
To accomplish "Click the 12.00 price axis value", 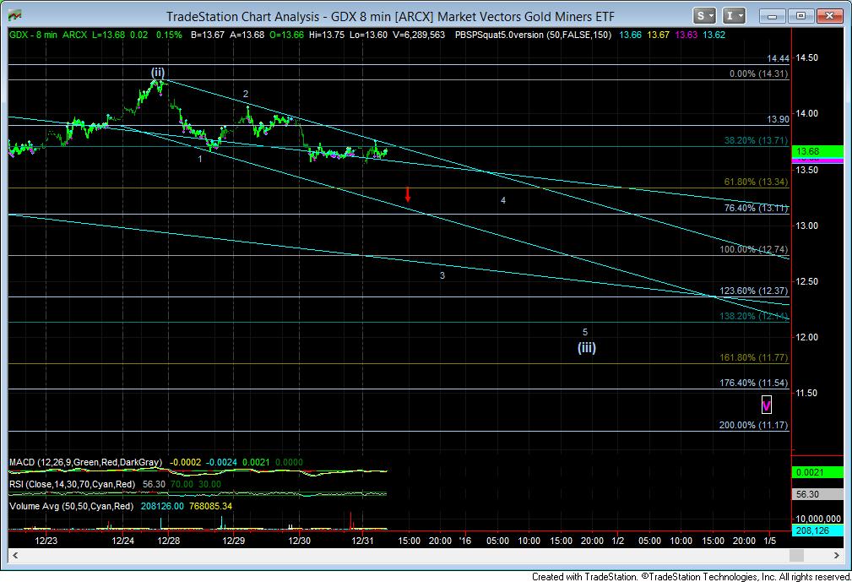I will coord(807,337).
